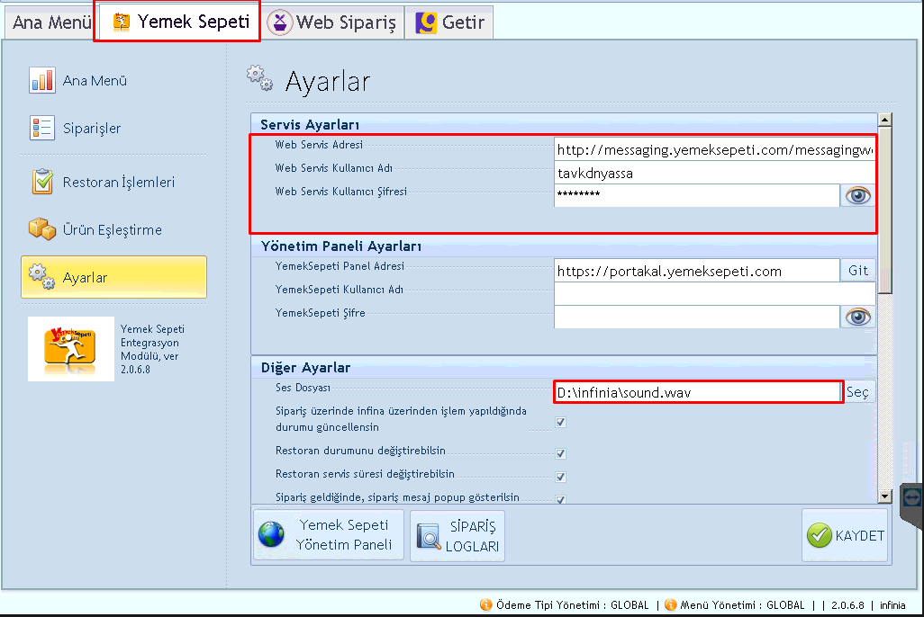Click KAYDET to save settings
This screenshot has width=924, height=617.
(x=845, y=535)
